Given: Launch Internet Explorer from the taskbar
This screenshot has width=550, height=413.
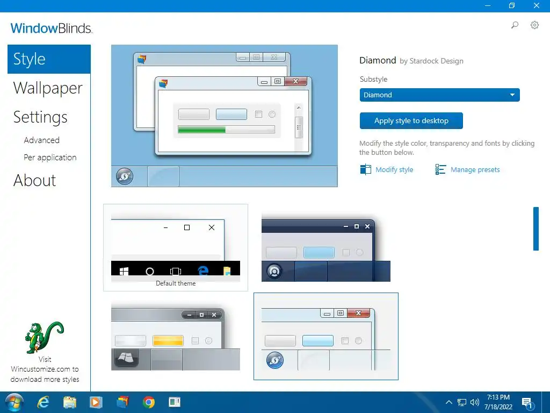Looking at the screenshot, I should 44,402.
